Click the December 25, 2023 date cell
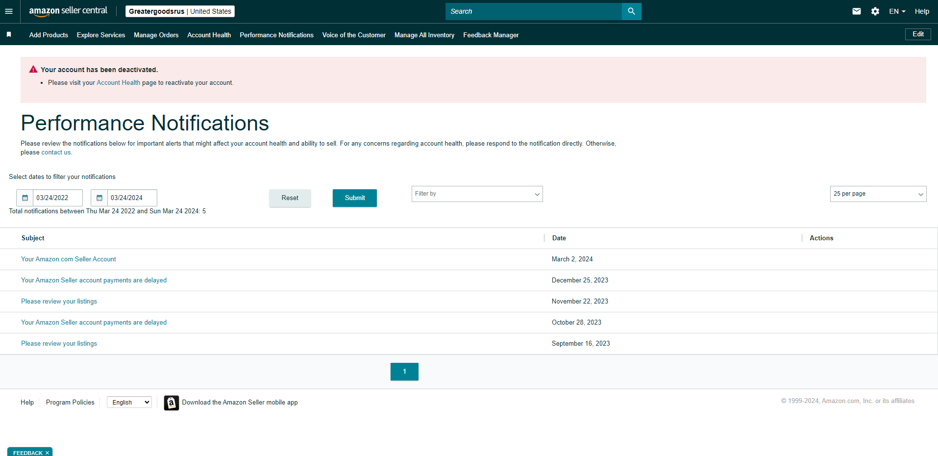 (580, 280)
